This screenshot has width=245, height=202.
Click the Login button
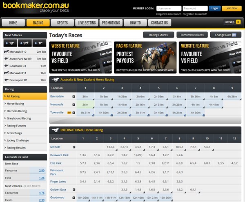tap(215, 8)
